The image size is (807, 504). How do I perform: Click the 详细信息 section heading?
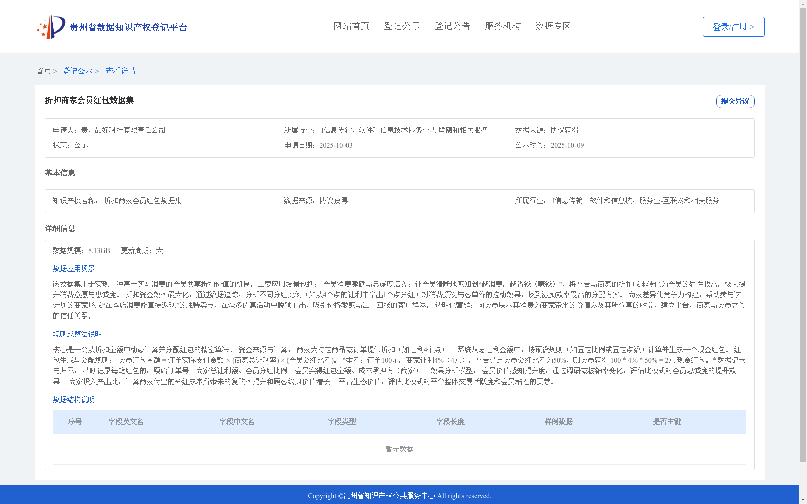60,229
